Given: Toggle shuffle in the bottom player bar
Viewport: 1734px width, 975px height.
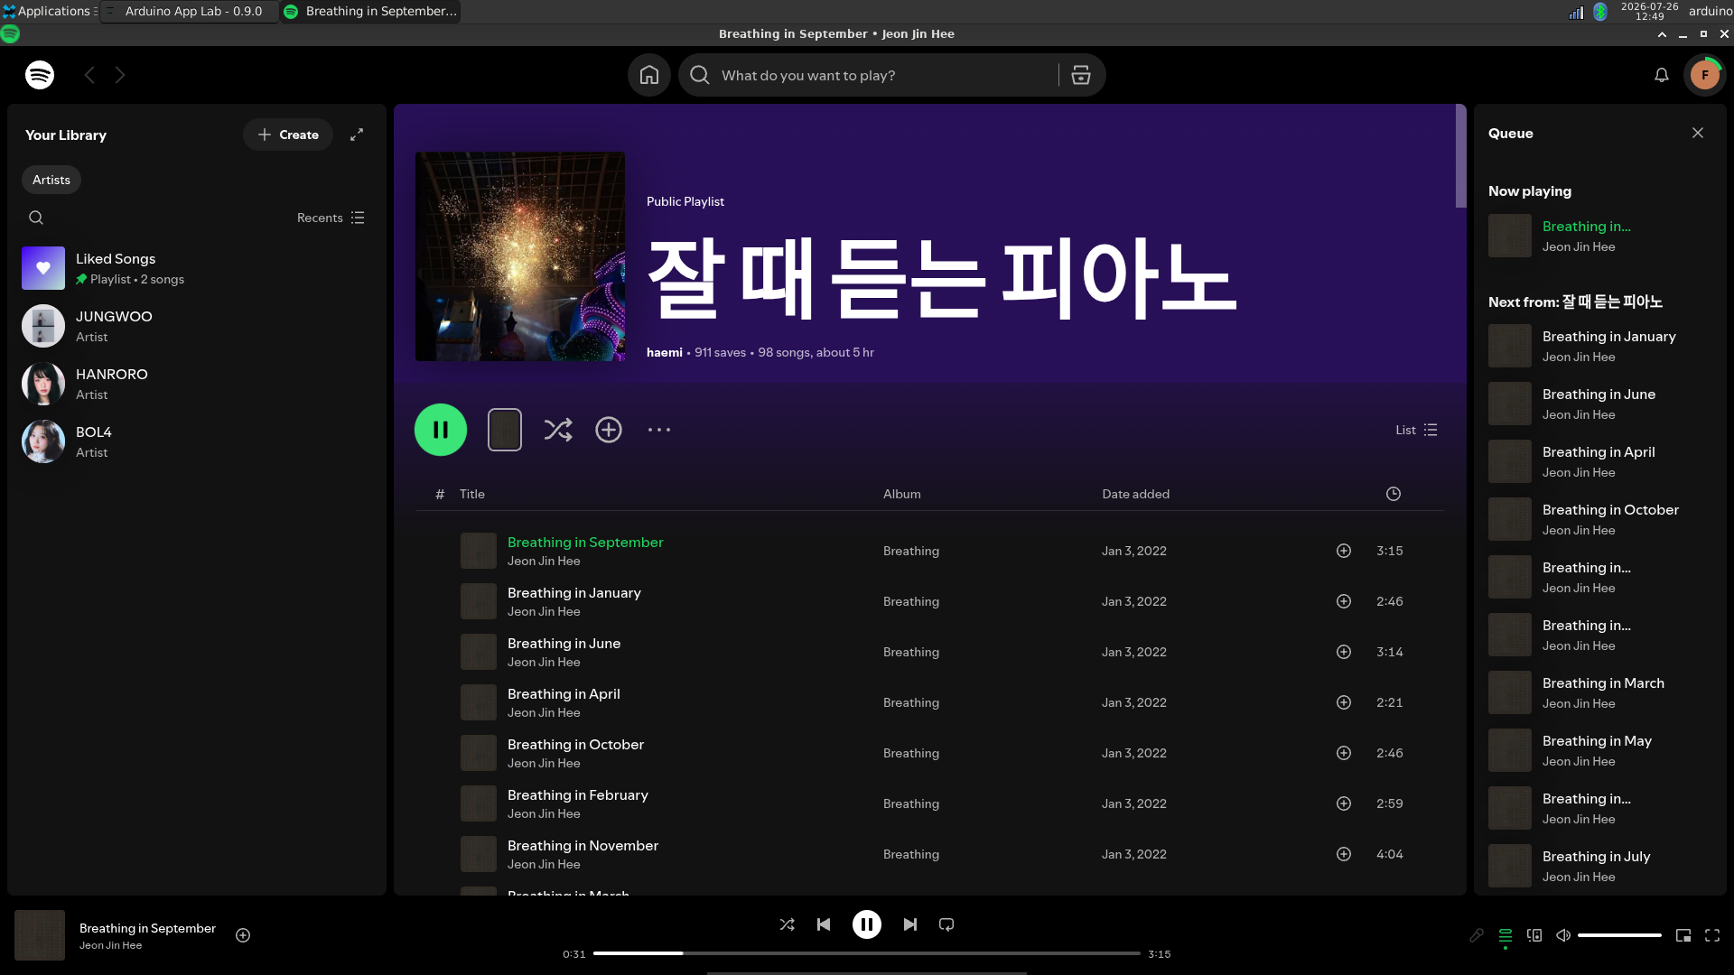Looking at the screenshot, I should (x=788, y=924).
